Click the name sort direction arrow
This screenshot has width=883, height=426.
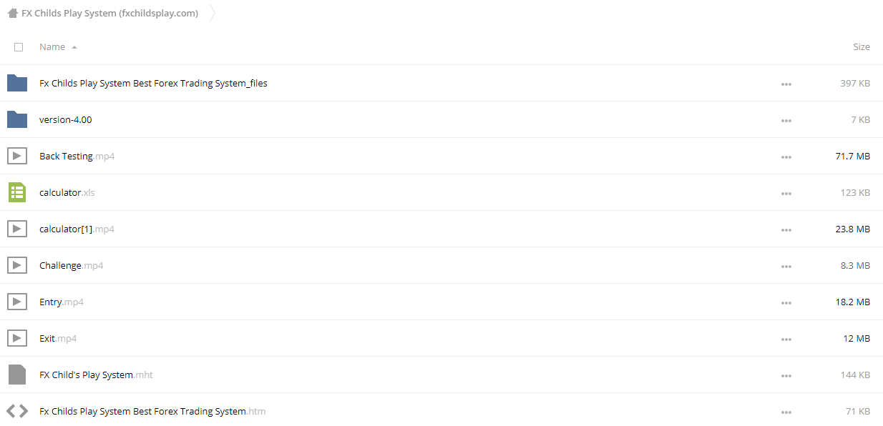(74, 47)
